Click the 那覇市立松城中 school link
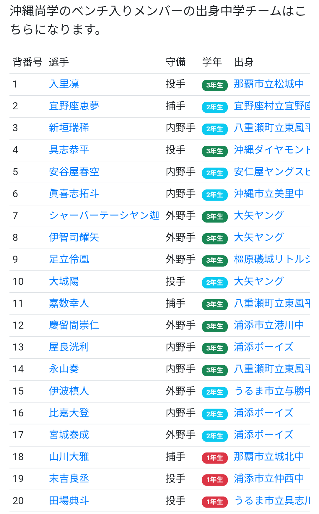319x514 pixels. point(269,84)
